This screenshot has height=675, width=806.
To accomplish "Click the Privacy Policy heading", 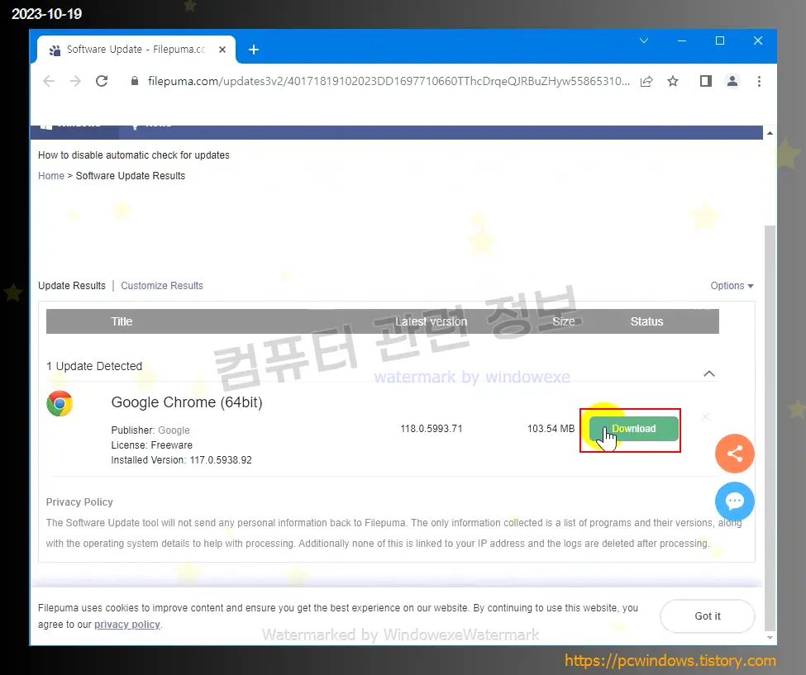I will click(79, 501).
